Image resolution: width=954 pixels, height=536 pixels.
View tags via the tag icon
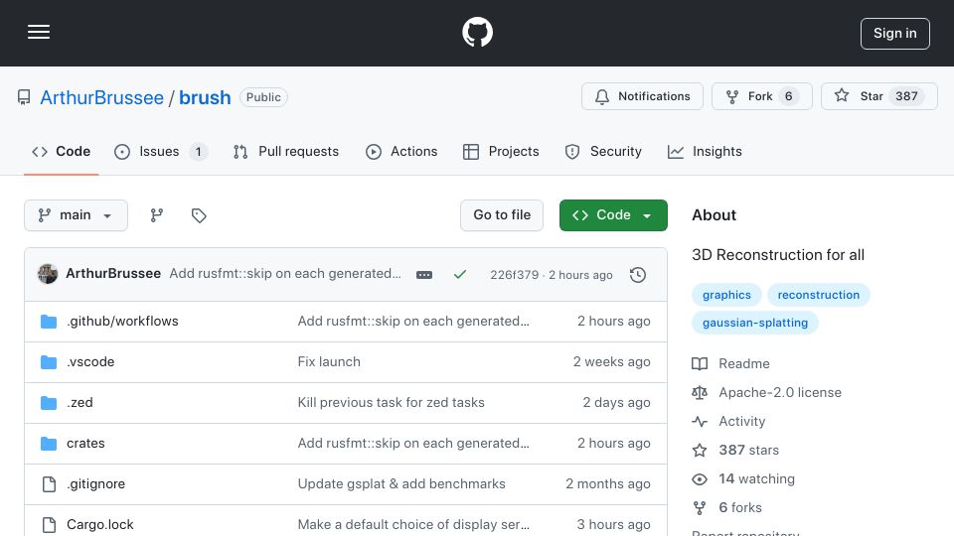[199, 215]
